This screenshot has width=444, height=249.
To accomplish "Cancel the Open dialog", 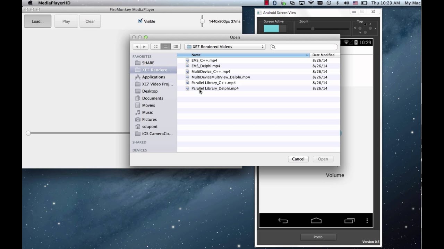I will tap(298, 159).
